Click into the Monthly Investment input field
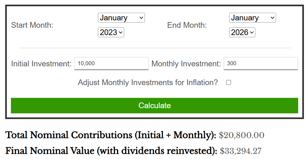Image resolution: width=308 pixels, height=159 pixels. click(261, 64)
